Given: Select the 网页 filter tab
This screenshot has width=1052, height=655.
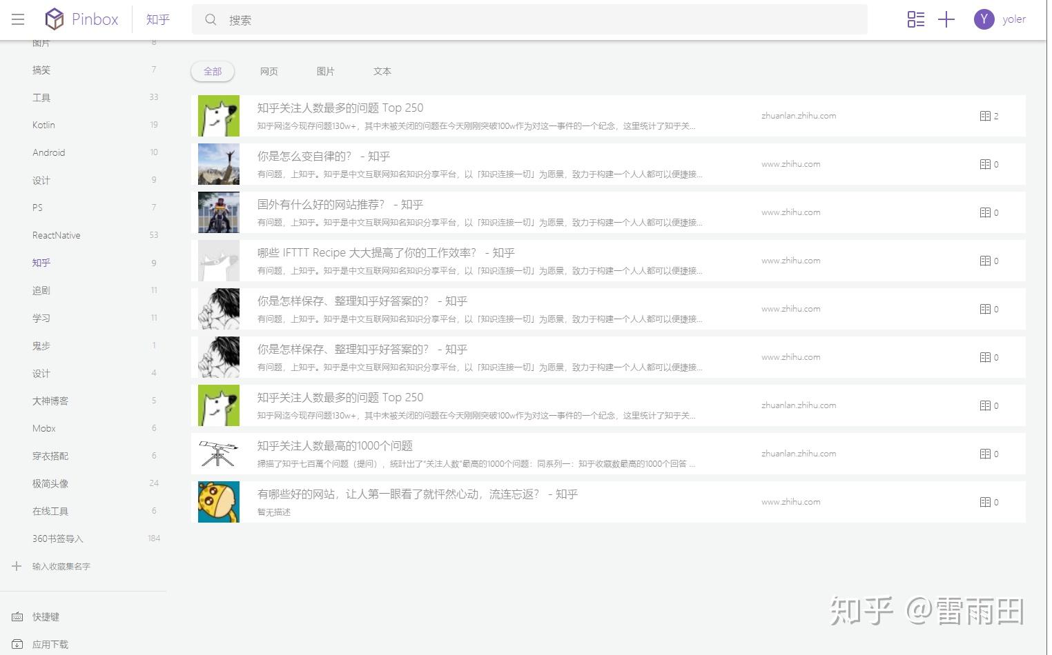Looking at the screenshot, I should [269, 71].
